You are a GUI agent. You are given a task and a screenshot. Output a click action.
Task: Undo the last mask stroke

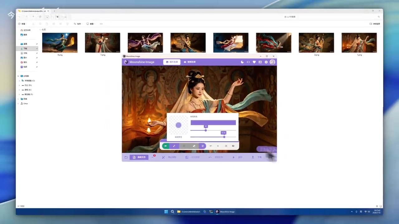coord(211,146)
